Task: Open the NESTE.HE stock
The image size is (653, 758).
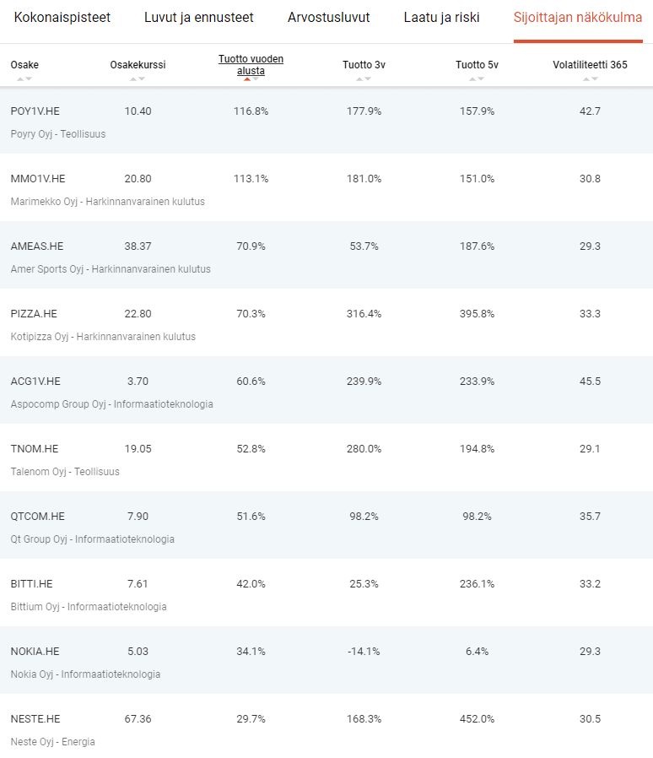Action: [326, 726]
